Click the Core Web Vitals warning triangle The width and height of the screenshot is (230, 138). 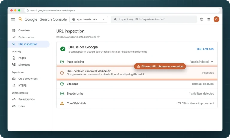click(x=62, y=103)
